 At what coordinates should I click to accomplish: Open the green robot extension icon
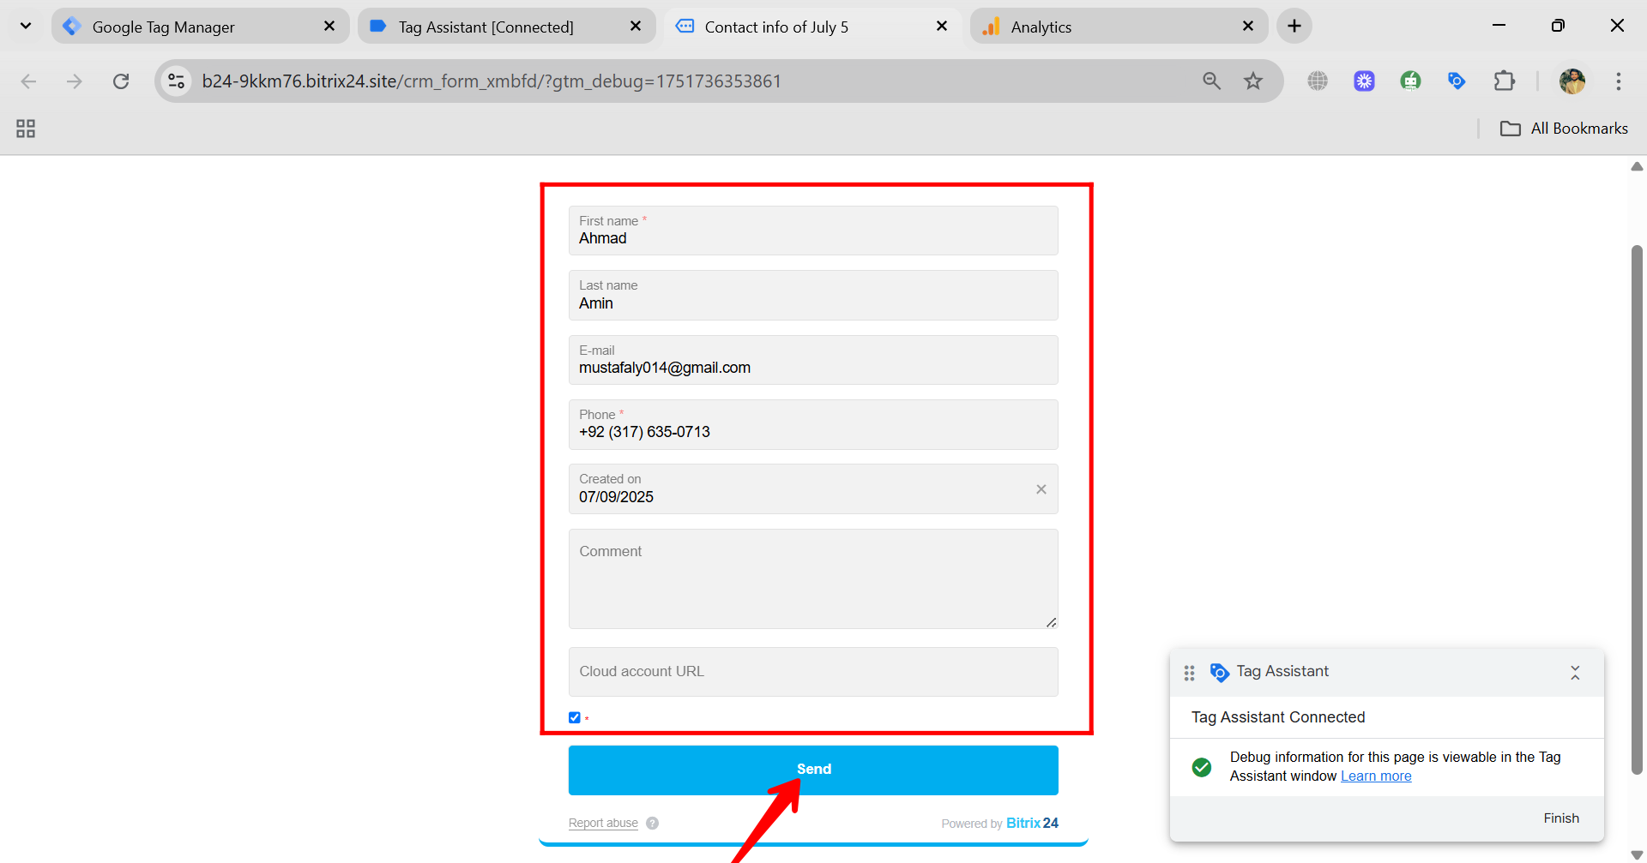[1410, 81]
